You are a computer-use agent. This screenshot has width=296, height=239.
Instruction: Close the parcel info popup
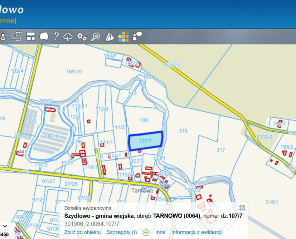pos(242,208)
